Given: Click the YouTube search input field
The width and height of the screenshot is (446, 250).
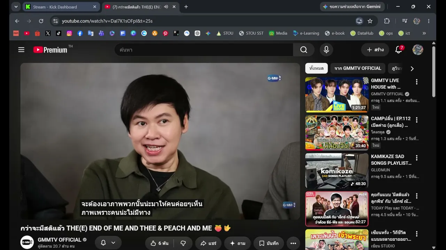Looking at the screenshot, I should pos(204,50).
